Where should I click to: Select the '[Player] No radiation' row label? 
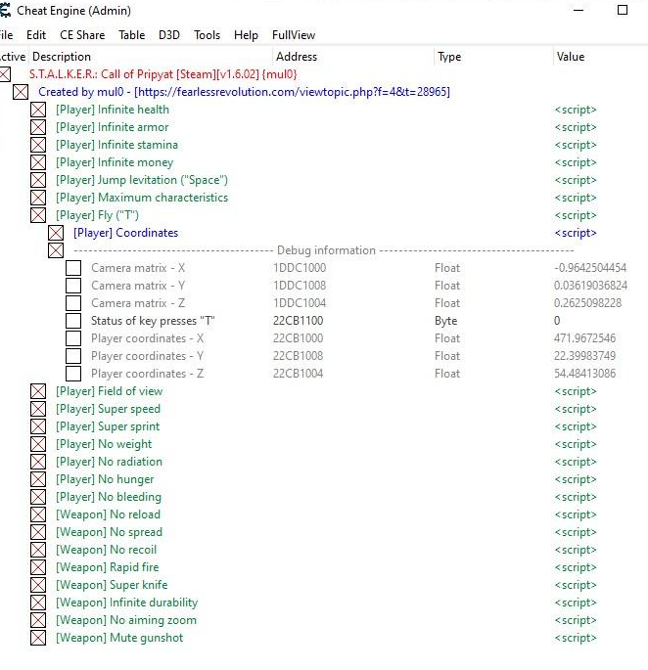(x=109, y=462)
